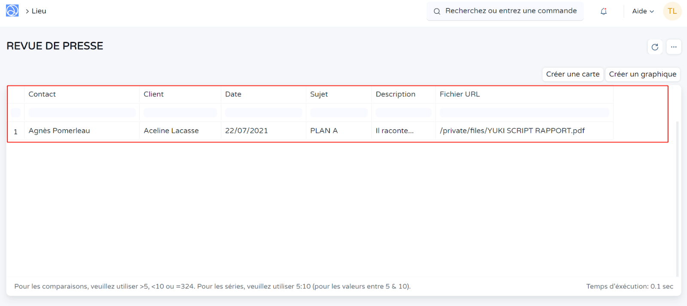Refresh the report with reload icon
This screenshot has height=306, width=687.
click(654, 47)
